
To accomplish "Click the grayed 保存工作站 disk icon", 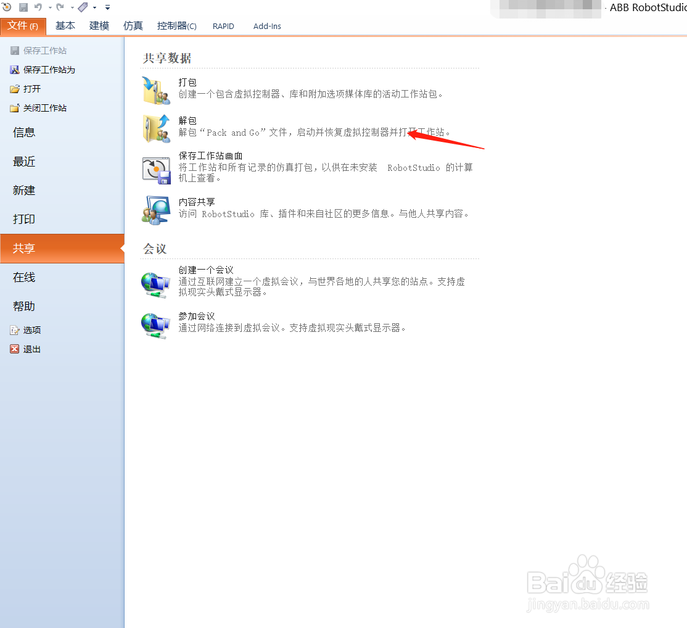I will coord(15,51).
